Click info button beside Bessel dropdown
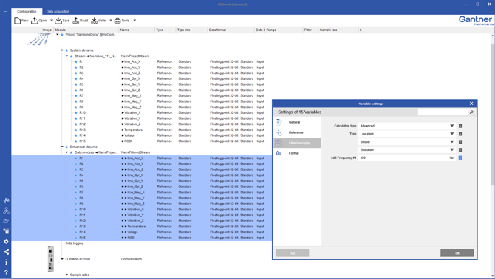The image size is (495, 279). 460,141
